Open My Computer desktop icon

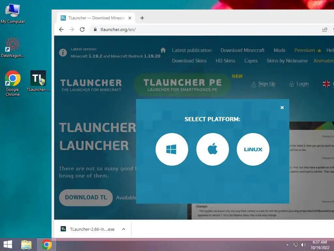pos(13,14)
